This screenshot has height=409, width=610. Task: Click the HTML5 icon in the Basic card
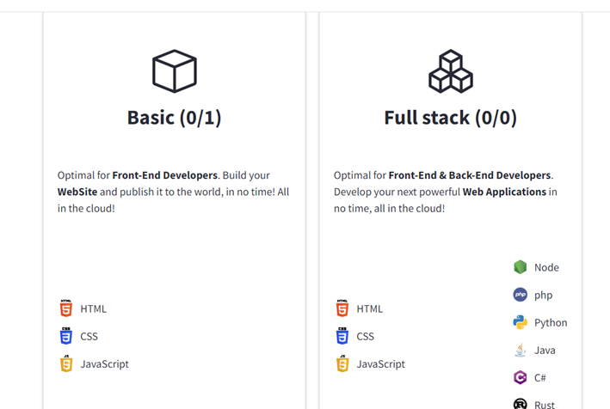coord(66,308)
